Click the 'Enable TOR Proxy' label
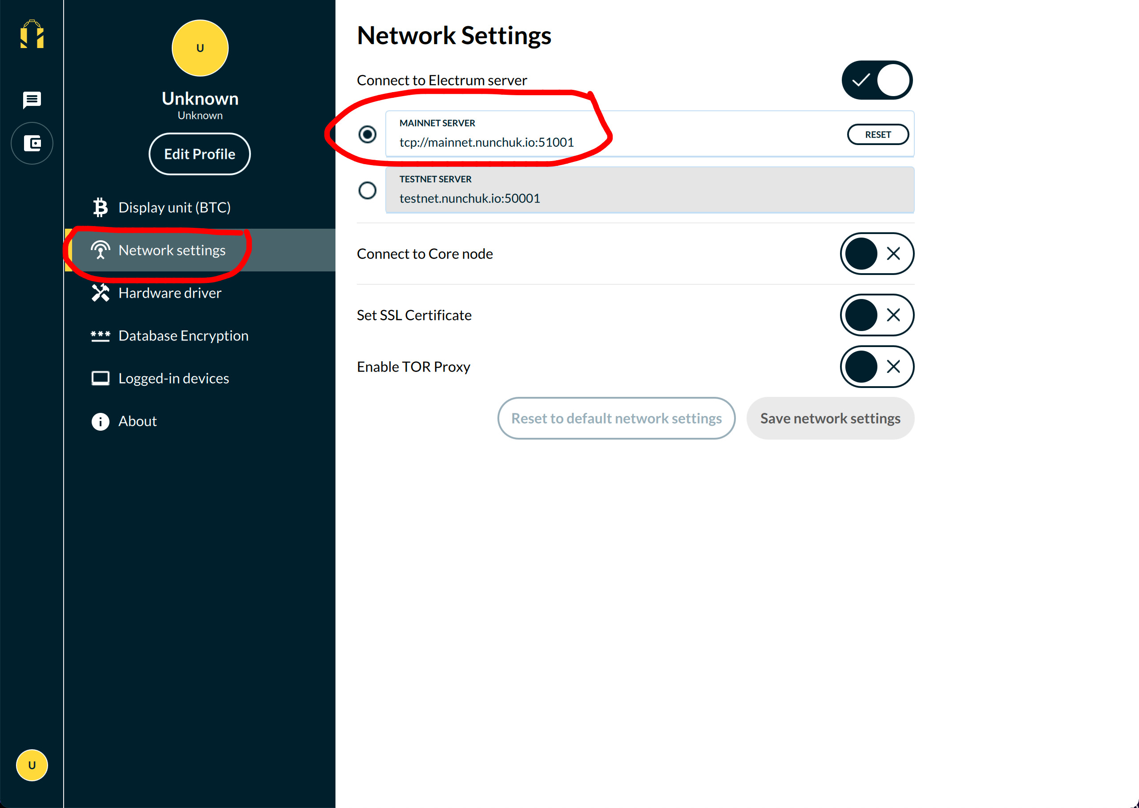 413,367
